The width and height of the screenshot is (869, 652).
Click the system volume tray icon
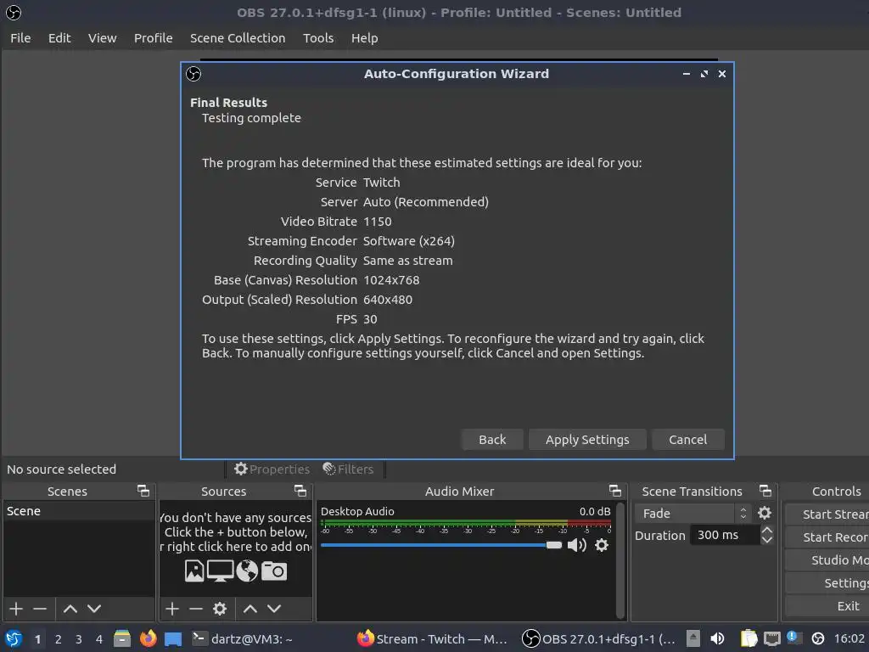717,639
